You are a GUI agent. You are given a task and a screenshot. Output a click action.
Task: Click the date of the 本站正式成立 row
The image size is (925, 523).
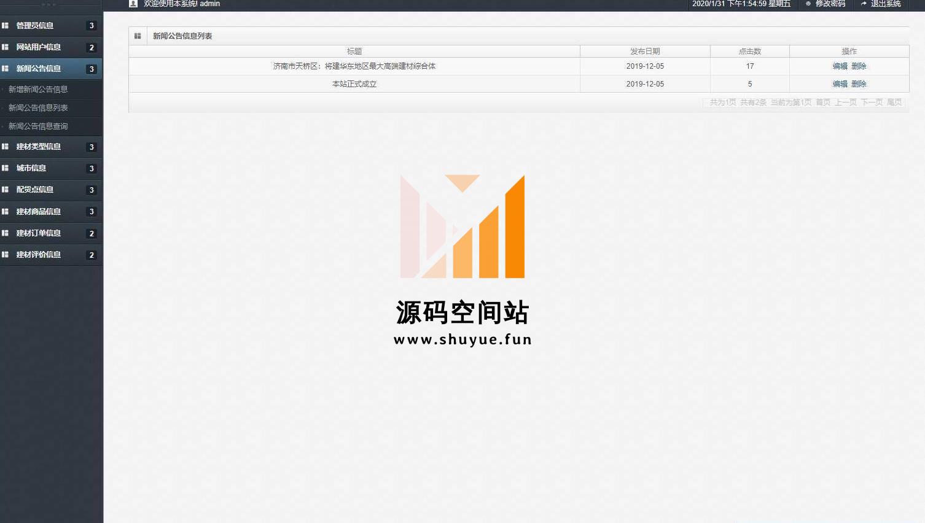pos(645,84)
